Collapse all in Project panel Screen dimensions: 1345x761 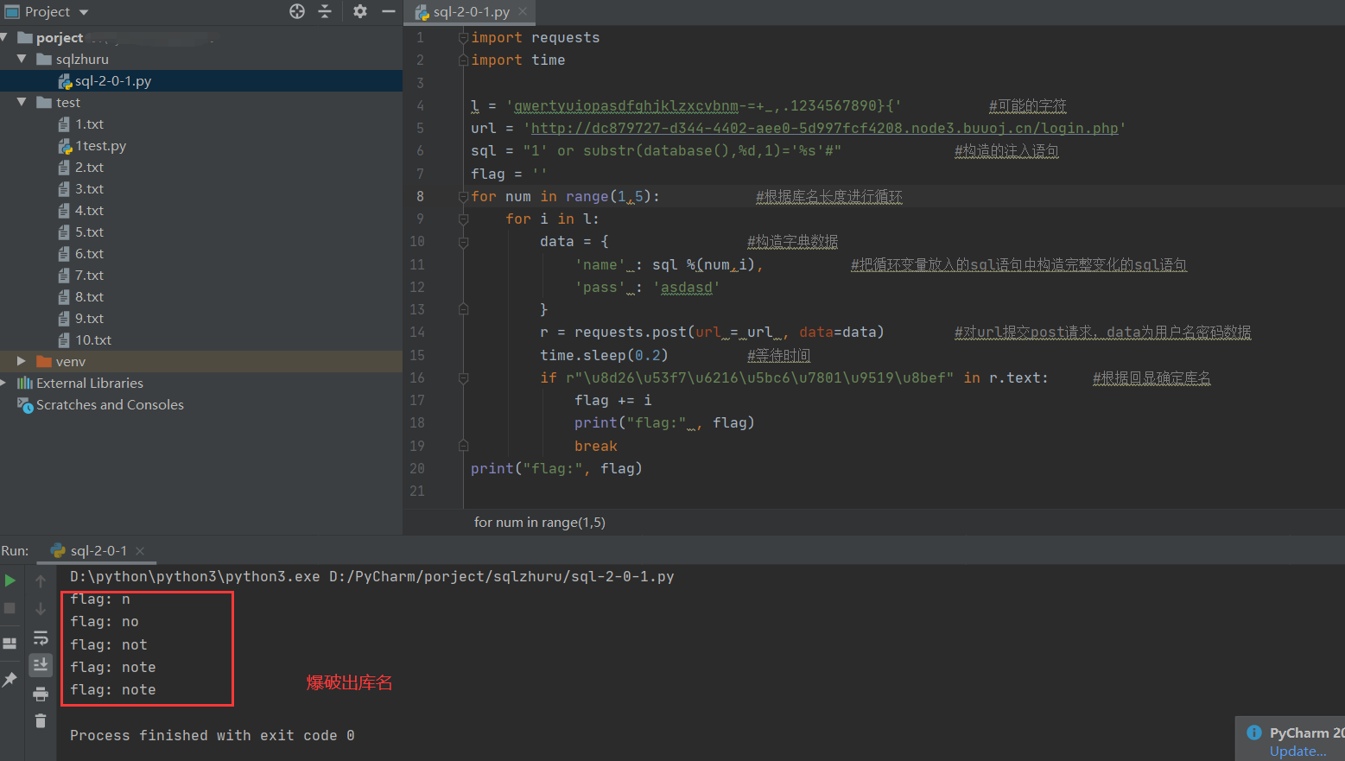325,11
